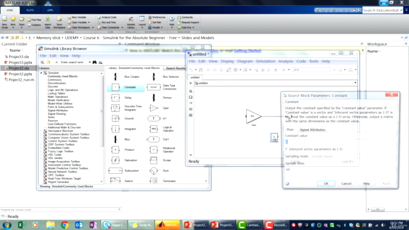This screenshot has width=409, height=230.
Task: Select the Sum block icon
Action: point(153,171)
